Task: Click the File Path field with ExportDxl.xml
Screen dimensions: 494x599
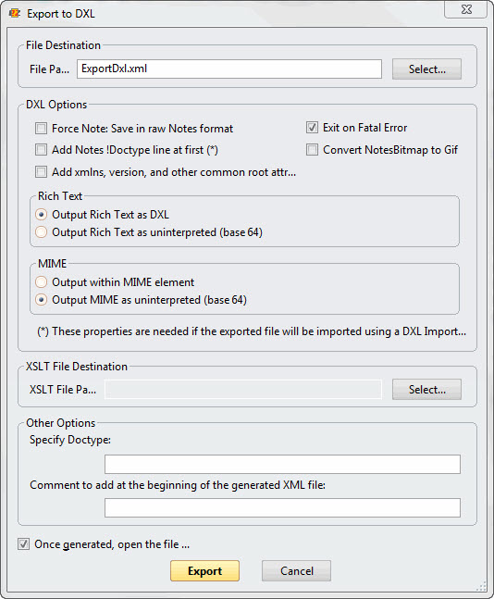Action: coord(229,69)
